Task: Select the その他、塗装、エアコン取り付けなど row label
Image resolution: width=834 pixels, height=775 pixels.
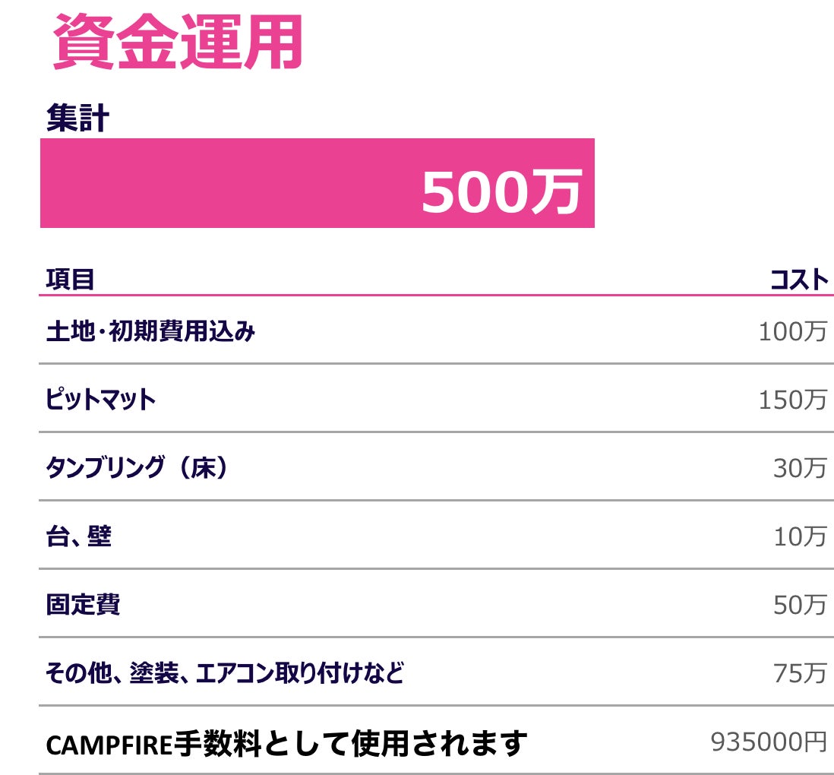Action: pyautogui.click(x=224, y=673)
